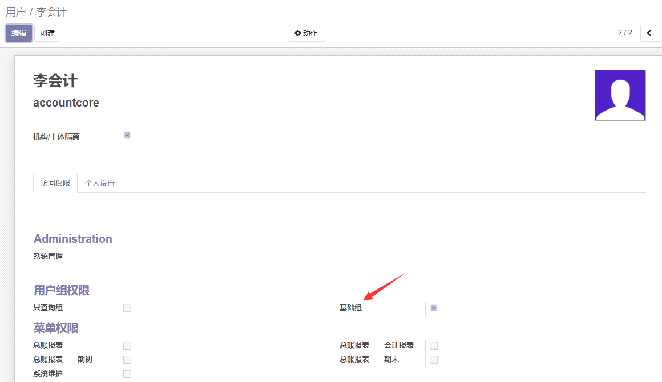Switch to 访问权限 tab
The image size is (662, 382).
(55, 183)
